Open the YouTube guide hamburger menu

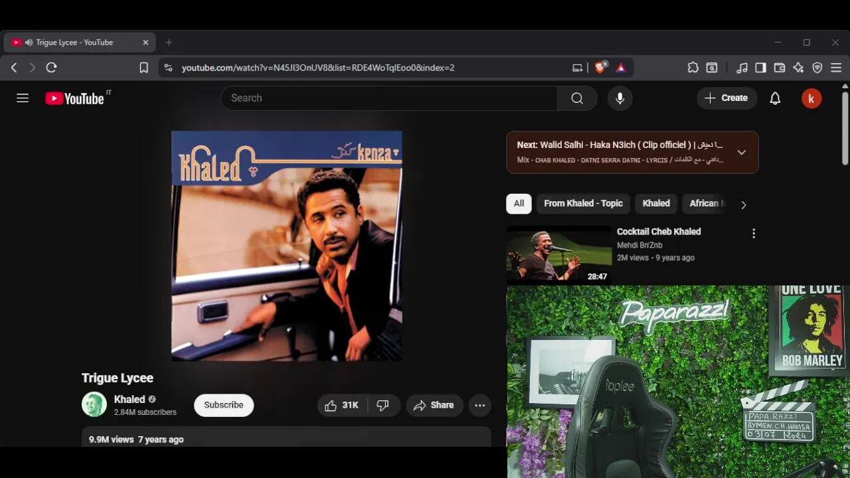(23, 98)
